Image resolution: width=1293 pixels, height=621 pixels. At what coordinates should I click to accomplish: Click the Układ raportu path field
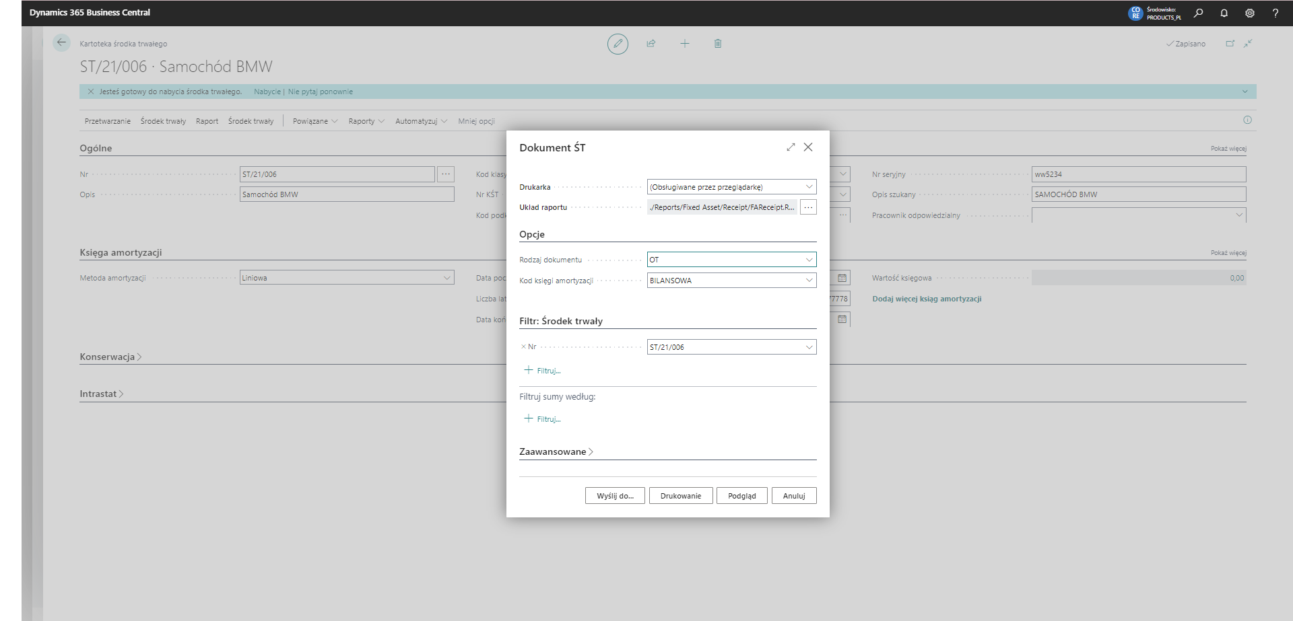[x=722, y=207]
